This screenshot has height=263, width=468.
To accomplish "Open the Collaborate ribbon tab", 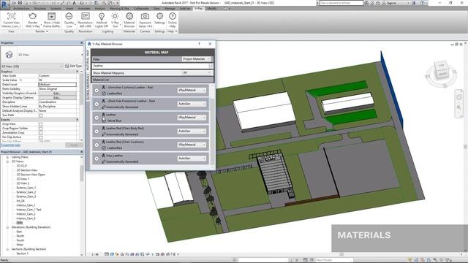I will [x=141, y=9].
